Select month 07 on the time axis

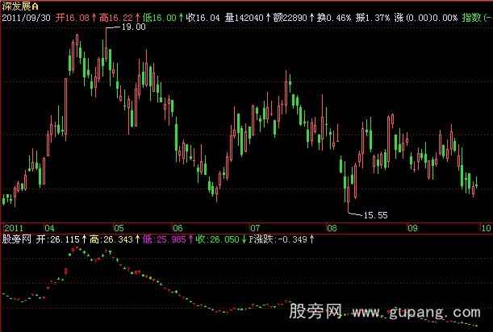point(255,228)
